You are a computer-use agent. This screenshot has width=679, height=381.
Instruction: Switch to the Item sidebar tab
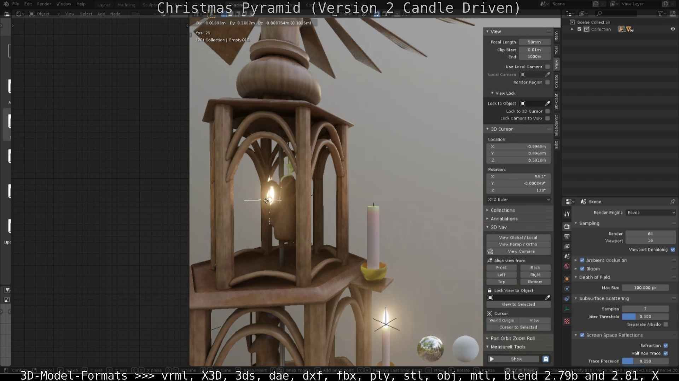(x=556, y=36)
